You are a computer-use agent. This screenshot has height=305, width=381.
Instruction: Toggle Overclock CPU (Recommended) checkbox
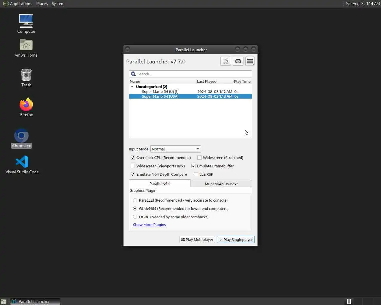coord(133,158)
